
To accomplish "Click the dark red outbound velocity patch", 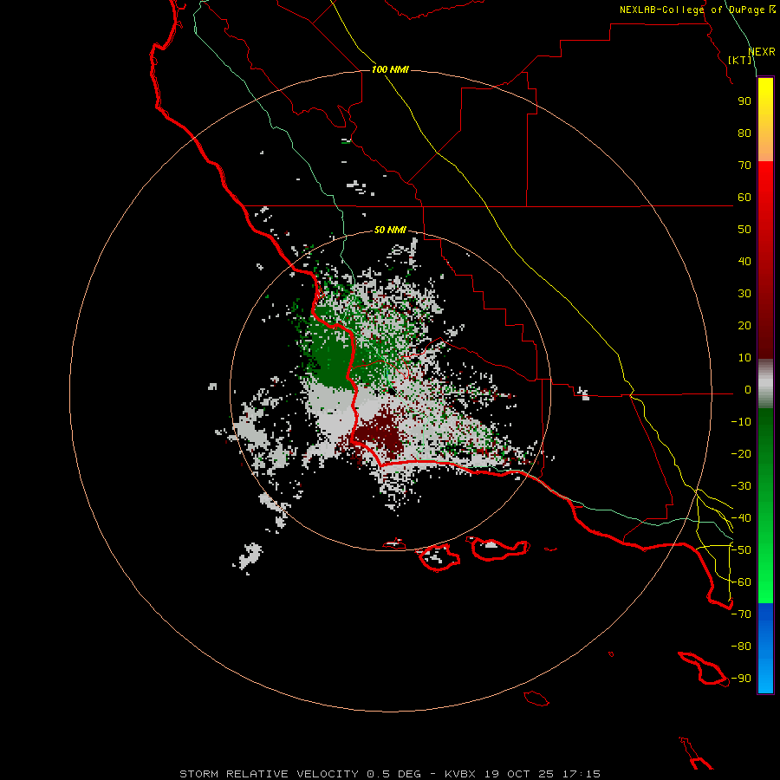I will click(380, 432).
